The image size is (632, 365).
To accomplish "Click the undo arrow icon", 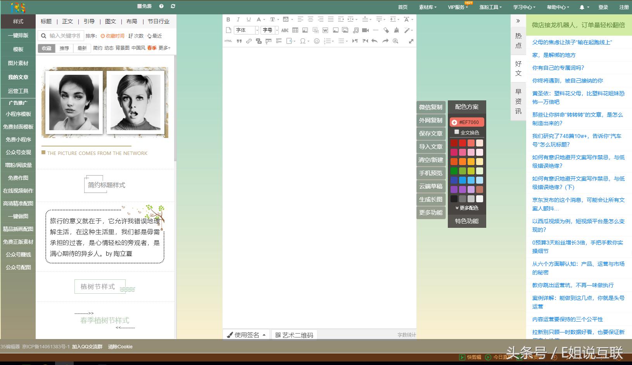I will click(375, 41).
